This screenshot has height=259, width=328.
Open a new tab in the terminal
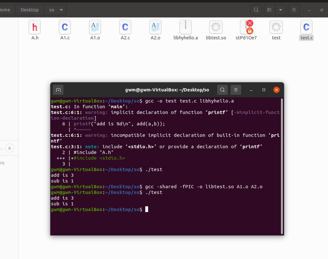58,90
